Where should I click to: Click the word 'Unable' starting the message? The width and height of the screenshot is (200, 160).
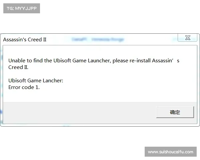[x=17, y=61]
